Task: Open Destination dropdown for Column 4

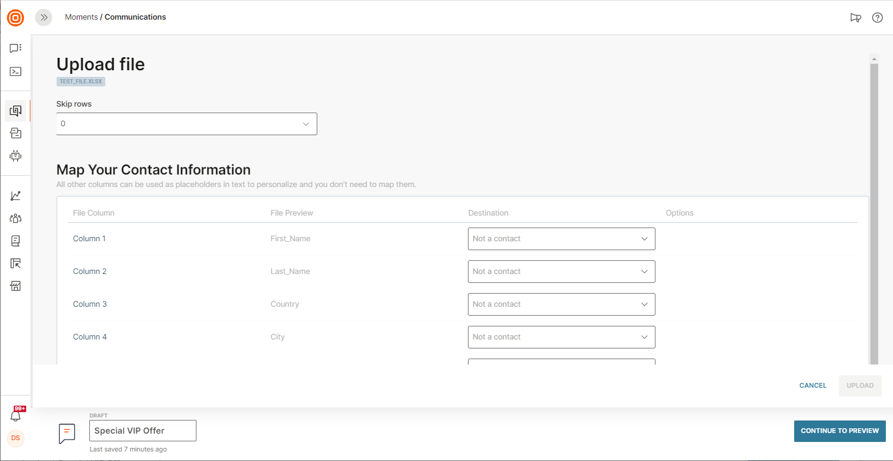Action: [x=561, y=337]
